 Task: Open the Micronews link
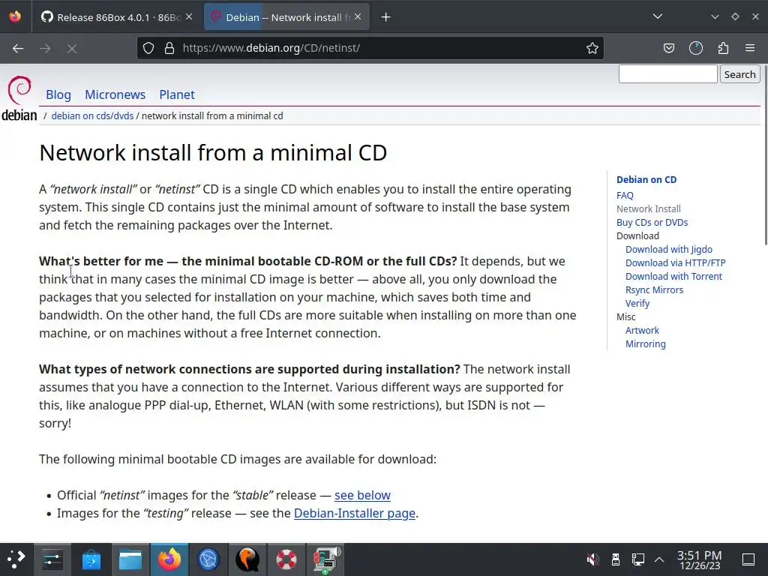[115, 94]
